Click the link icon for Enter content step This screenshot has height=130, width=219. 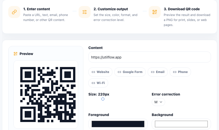point(14,12)
